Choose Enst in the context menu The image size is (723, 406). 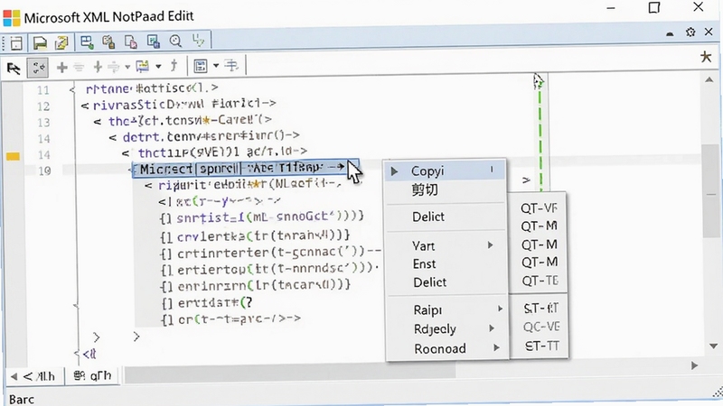pyautogui.click(x=445, y=263)
